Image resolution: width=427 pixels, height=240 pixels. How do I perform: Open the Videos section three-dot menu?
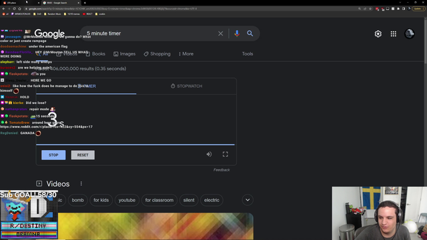(x=81, y=184)
